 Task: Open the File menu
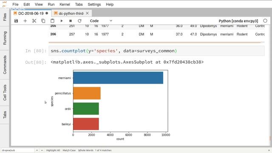click(15, 5)
